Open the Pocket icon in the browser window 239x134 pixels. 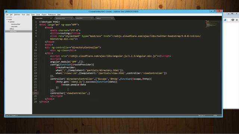[233, 20]
